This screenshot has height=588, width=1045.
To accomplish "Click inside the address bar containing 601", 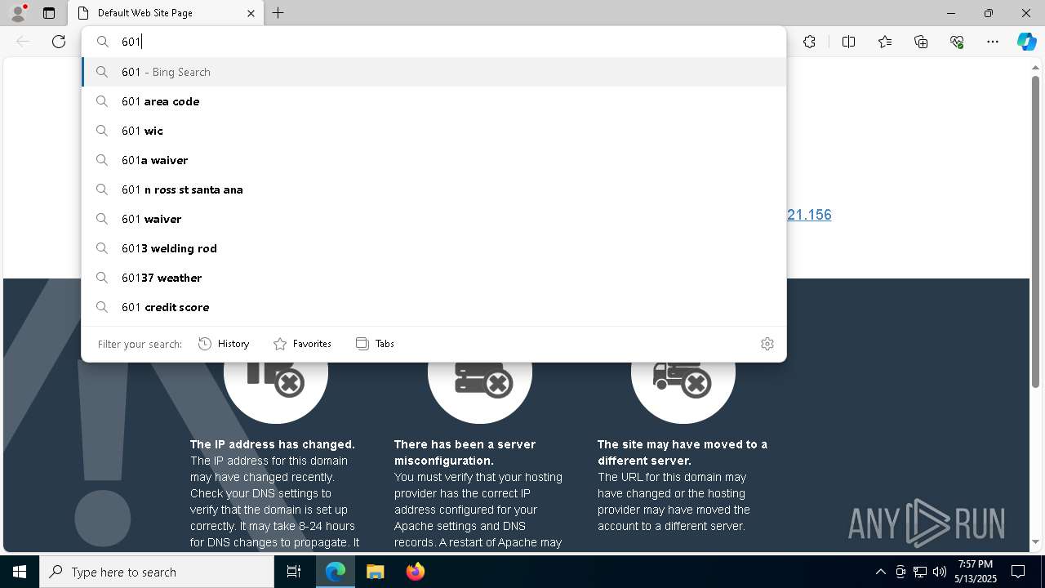I will tap(434, 42).
